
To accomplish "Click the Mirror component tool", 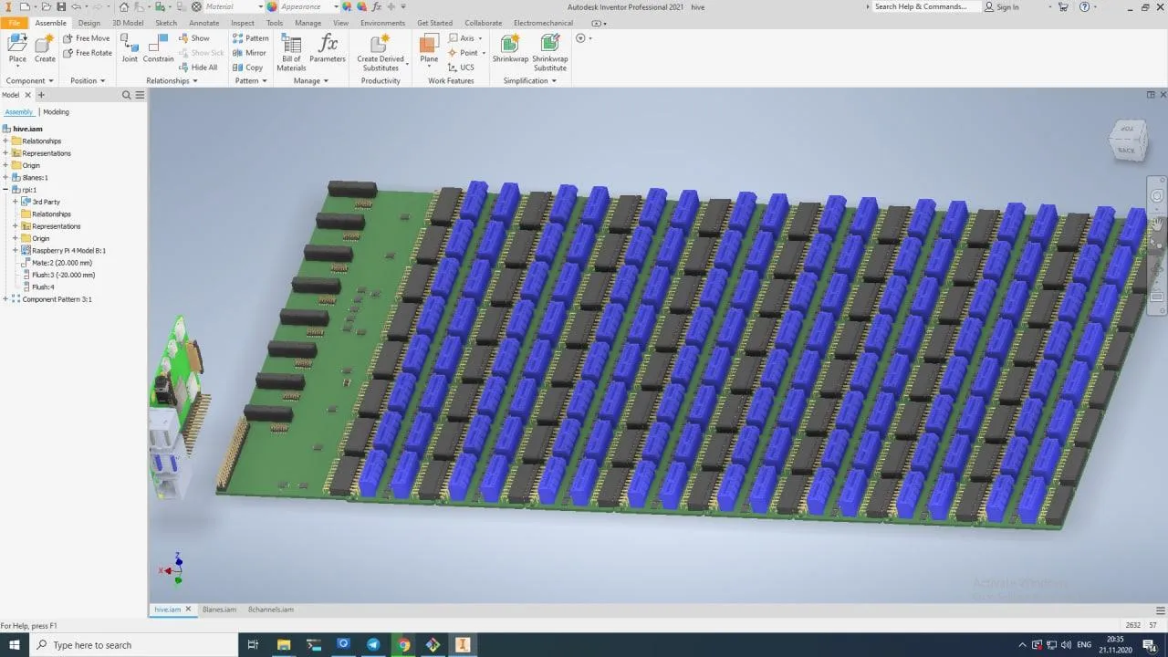I will [x=249, y=53].
